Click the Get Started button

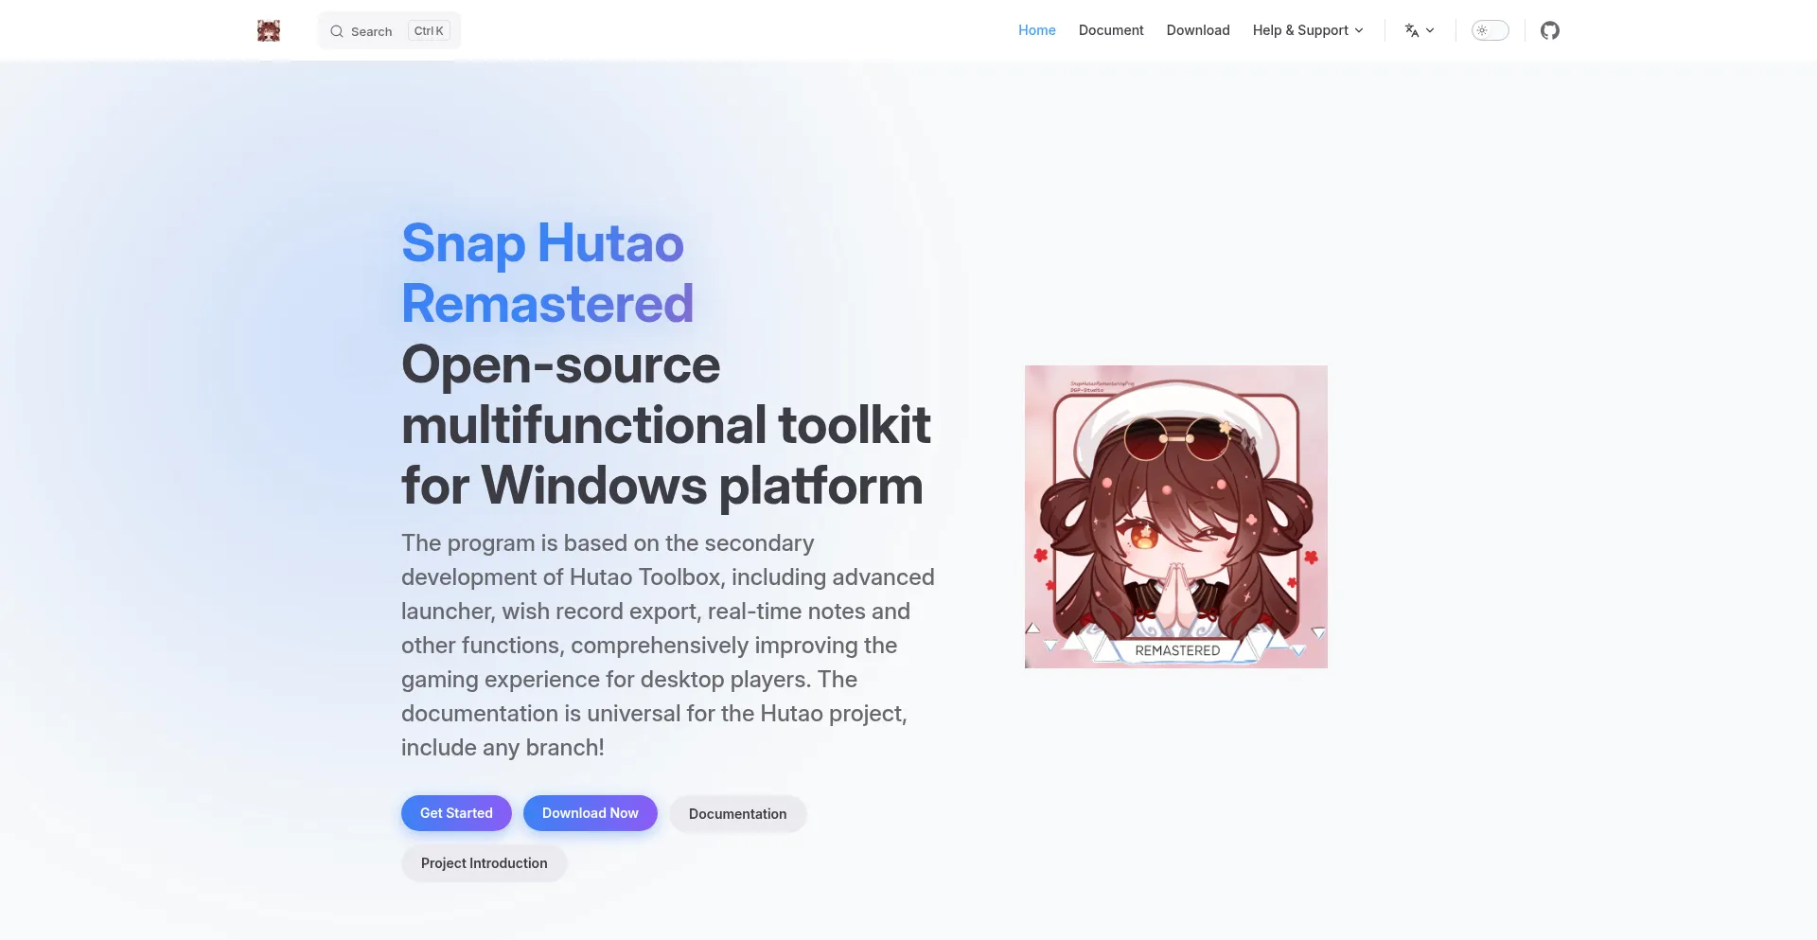pyautogui.click(x=456, y=813)
